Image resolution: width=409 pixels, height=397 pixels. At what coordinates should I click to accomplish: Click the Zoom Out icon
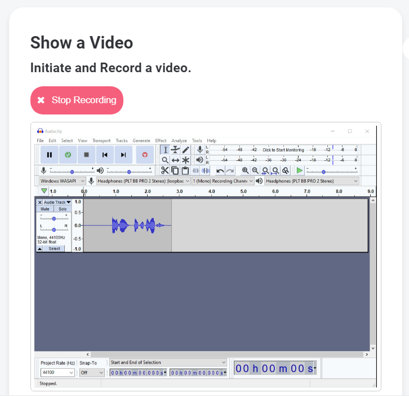click(255, 171)
